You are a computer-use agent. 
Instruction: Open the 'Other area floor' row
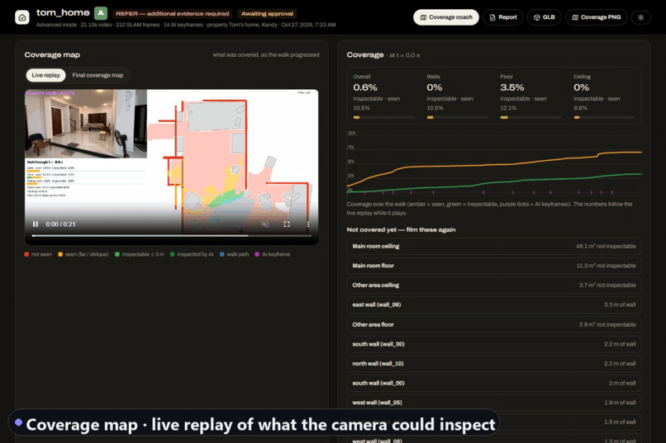point(493,325)
